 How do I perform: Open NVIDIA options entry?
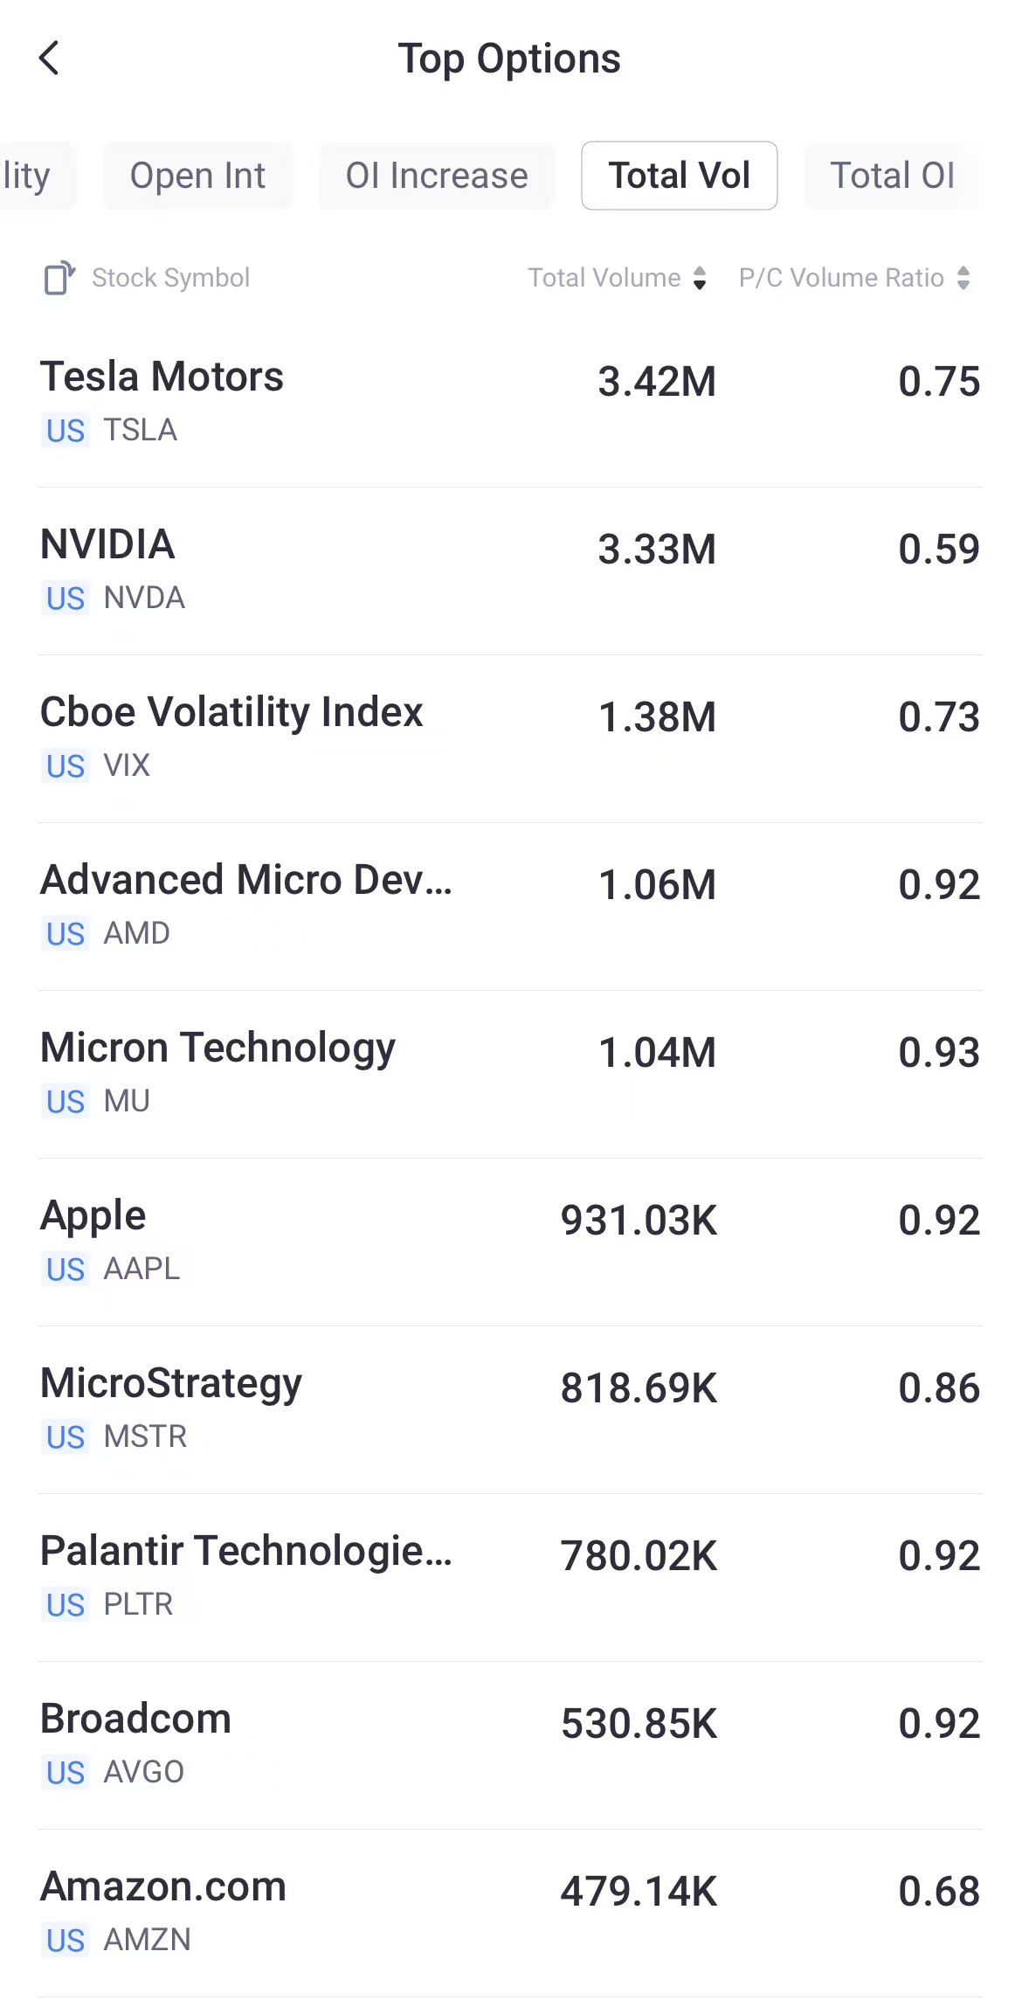pos(511,570)
